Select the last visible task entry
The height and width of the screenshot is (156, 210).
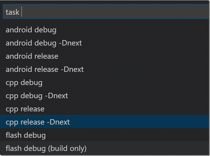tap(104, 148)
